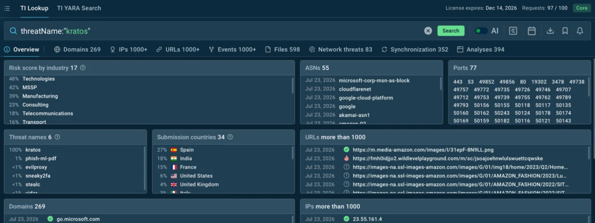Click help icon beside Submission countries
This screenshot has width=595, height=223.
pyautogui.click(x=230, y=137)
